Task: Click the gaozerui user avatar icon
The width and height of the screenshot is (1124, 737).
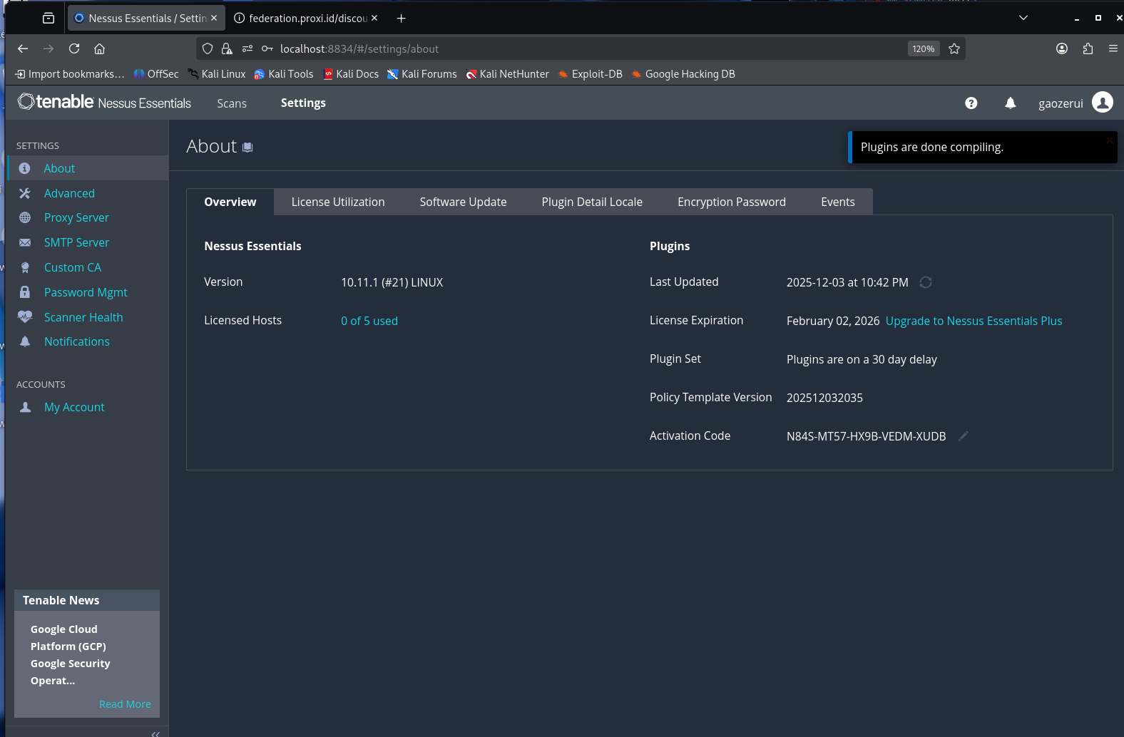Action: (x=1103, y=103)
